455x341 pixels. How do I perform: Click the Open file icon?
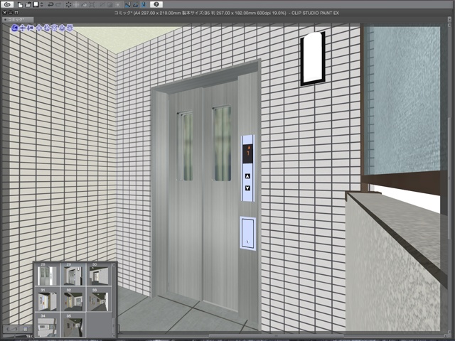point(28,5)
